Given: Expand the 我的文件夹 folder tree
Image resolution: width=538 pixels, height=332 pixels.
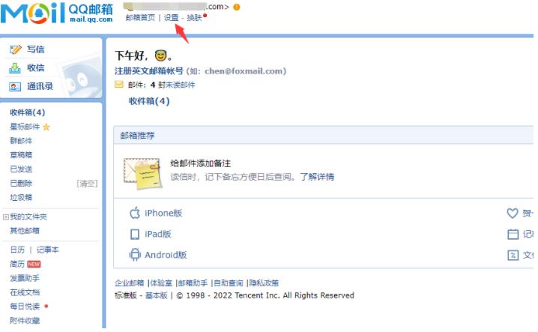Looking at the screenshot, I should (x=5, y=217).
